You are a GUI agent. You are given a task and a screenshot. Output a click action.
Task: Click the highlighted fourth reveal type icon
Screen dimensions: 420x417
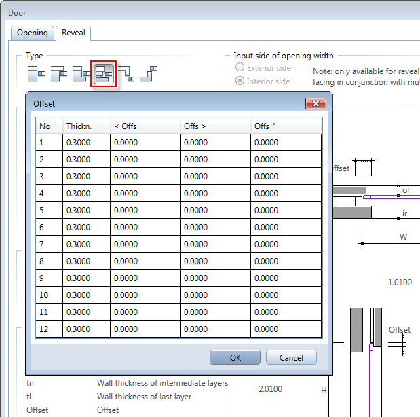pyautogui.click(x=104, y=73)
